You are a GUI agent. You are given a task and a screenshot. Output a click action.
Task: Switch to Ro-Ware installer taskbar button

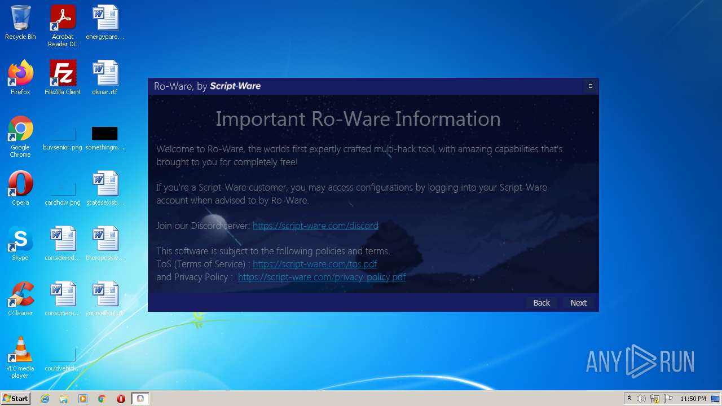140,399
